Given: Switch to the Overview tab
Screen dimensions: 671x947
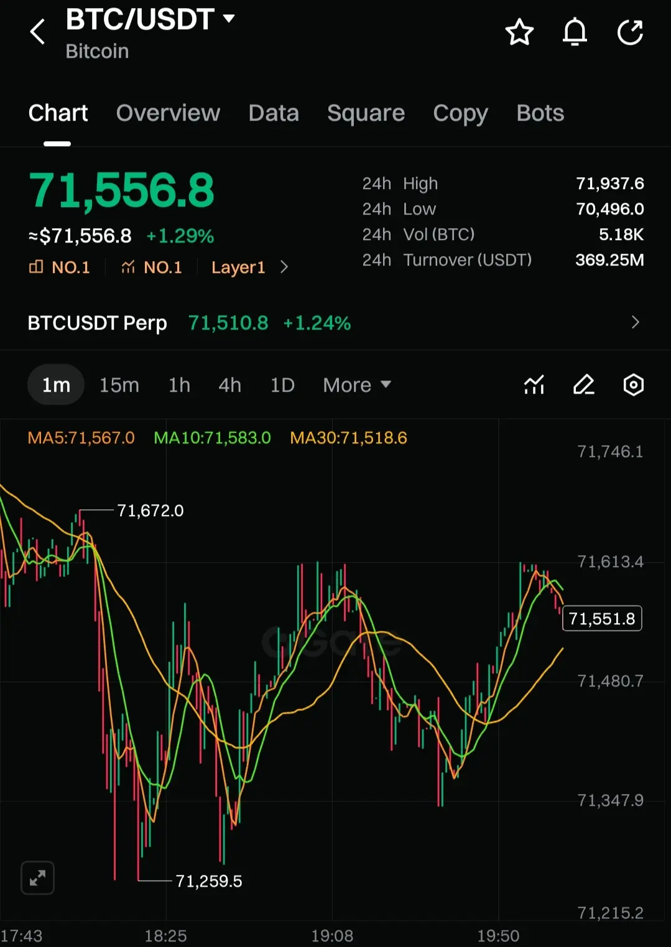Looking at the screenshot, I should pos(168,113).
